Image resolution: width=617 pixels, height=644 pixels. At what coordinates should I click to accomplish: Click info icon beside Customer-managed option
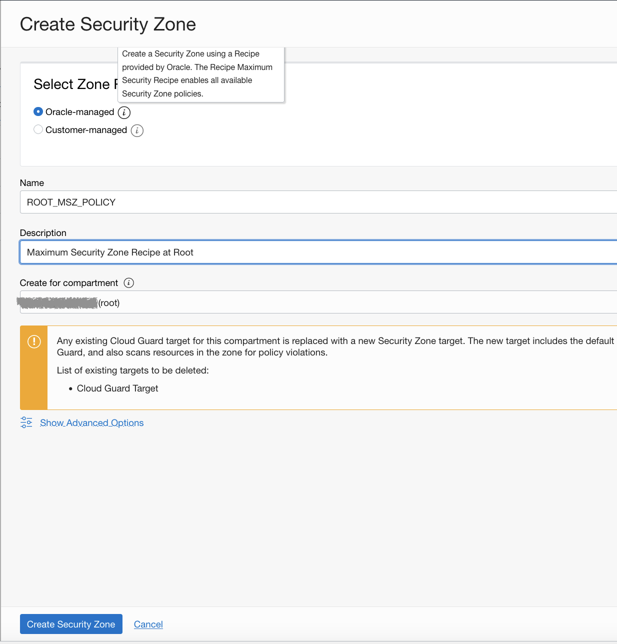137,130
